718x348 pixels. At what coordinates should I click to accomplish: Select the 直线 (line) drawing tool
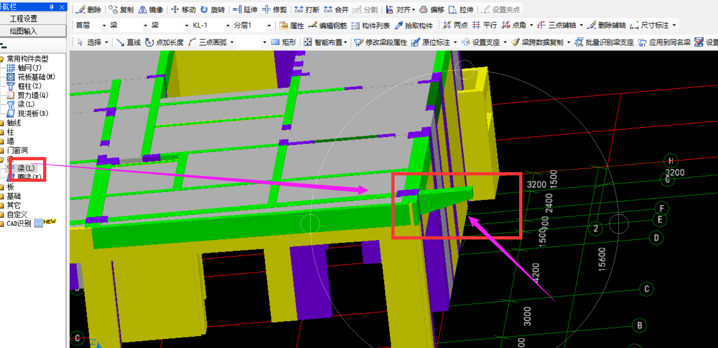coord(128,42)
